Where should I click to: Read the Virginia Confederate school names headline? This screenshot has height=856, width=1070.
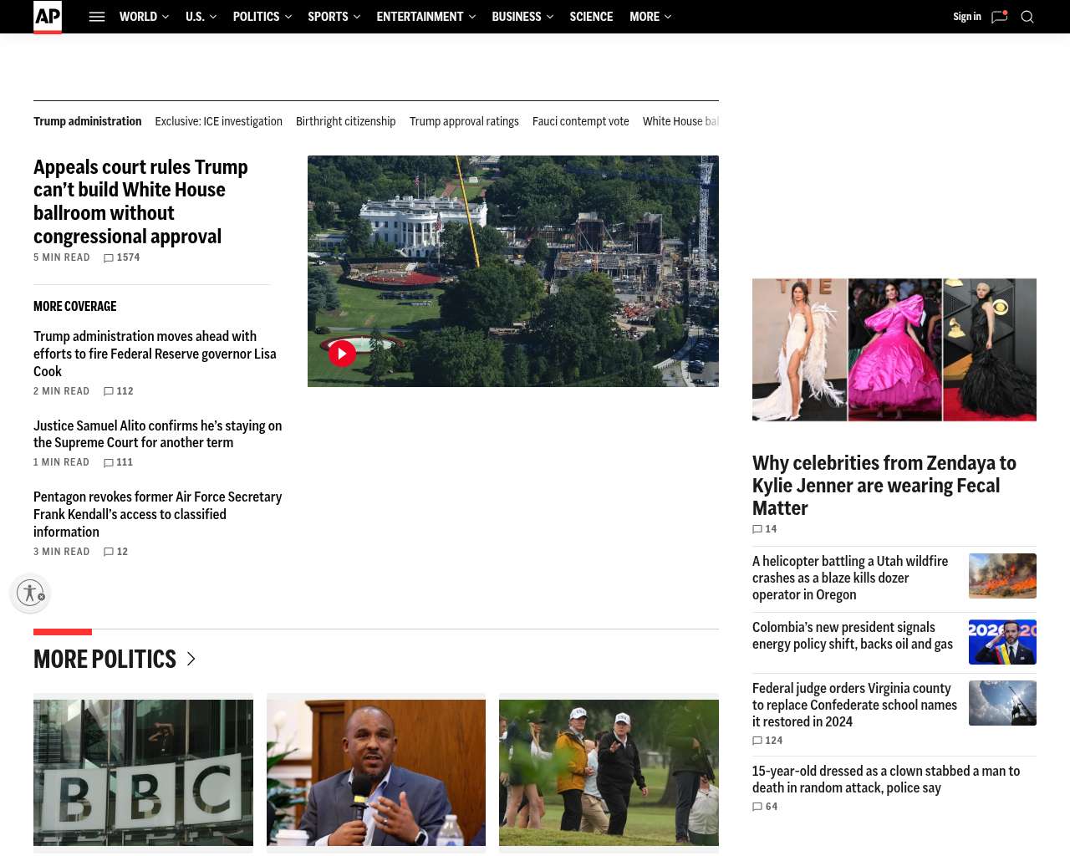click(854, 705)
